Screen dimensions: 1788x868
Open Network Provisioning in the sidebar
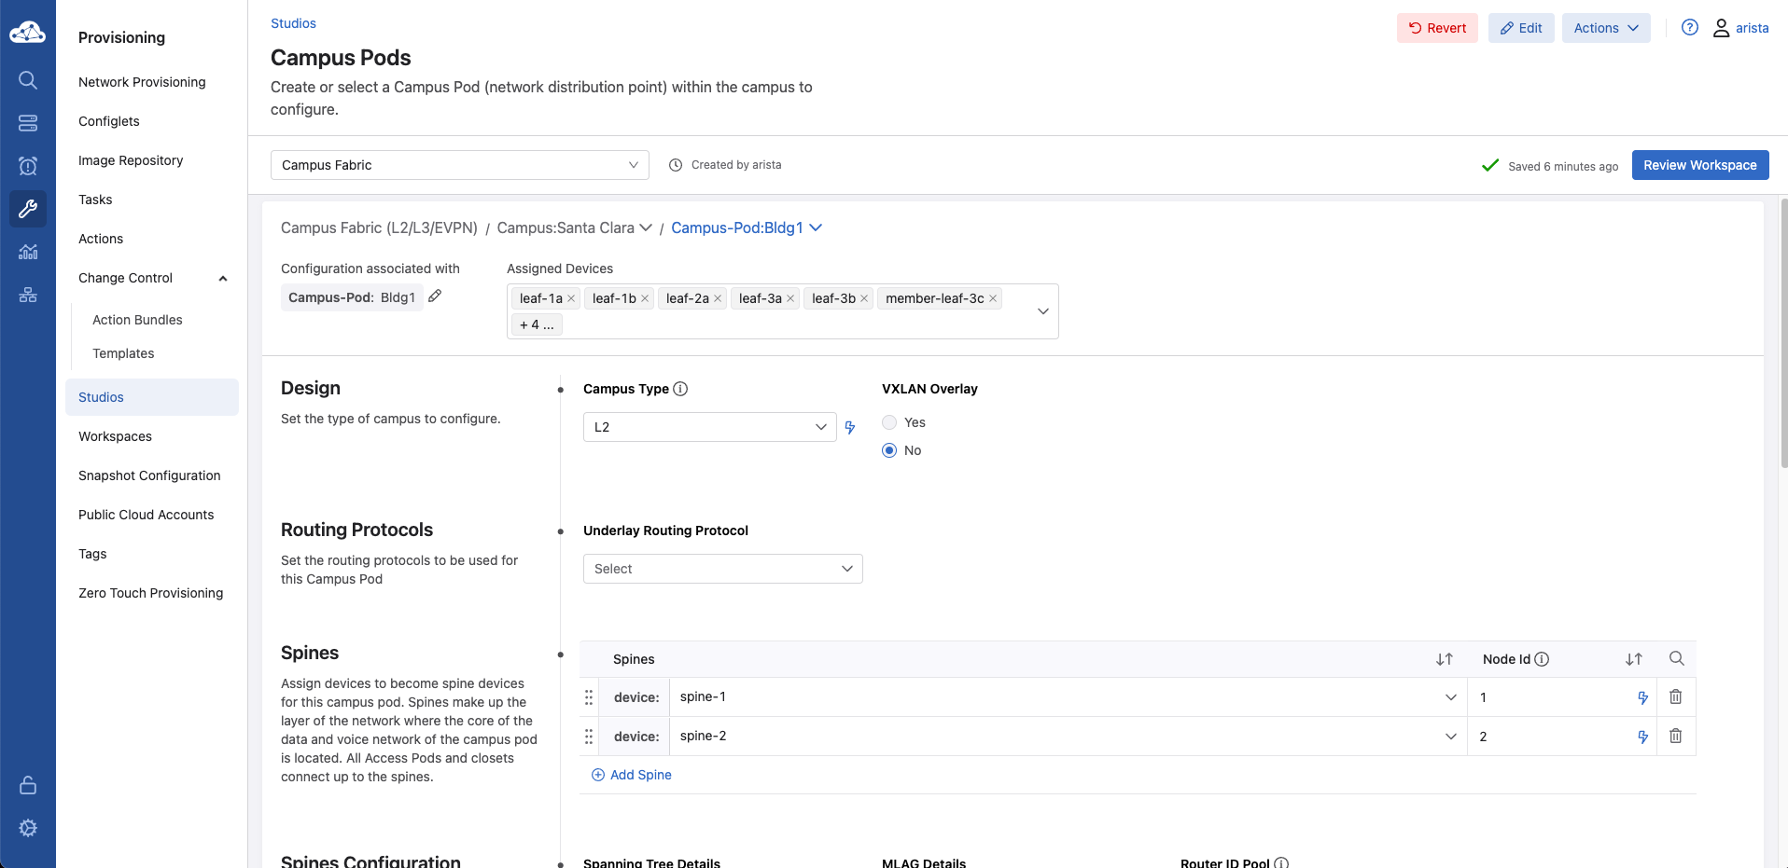tap(142, 82)
